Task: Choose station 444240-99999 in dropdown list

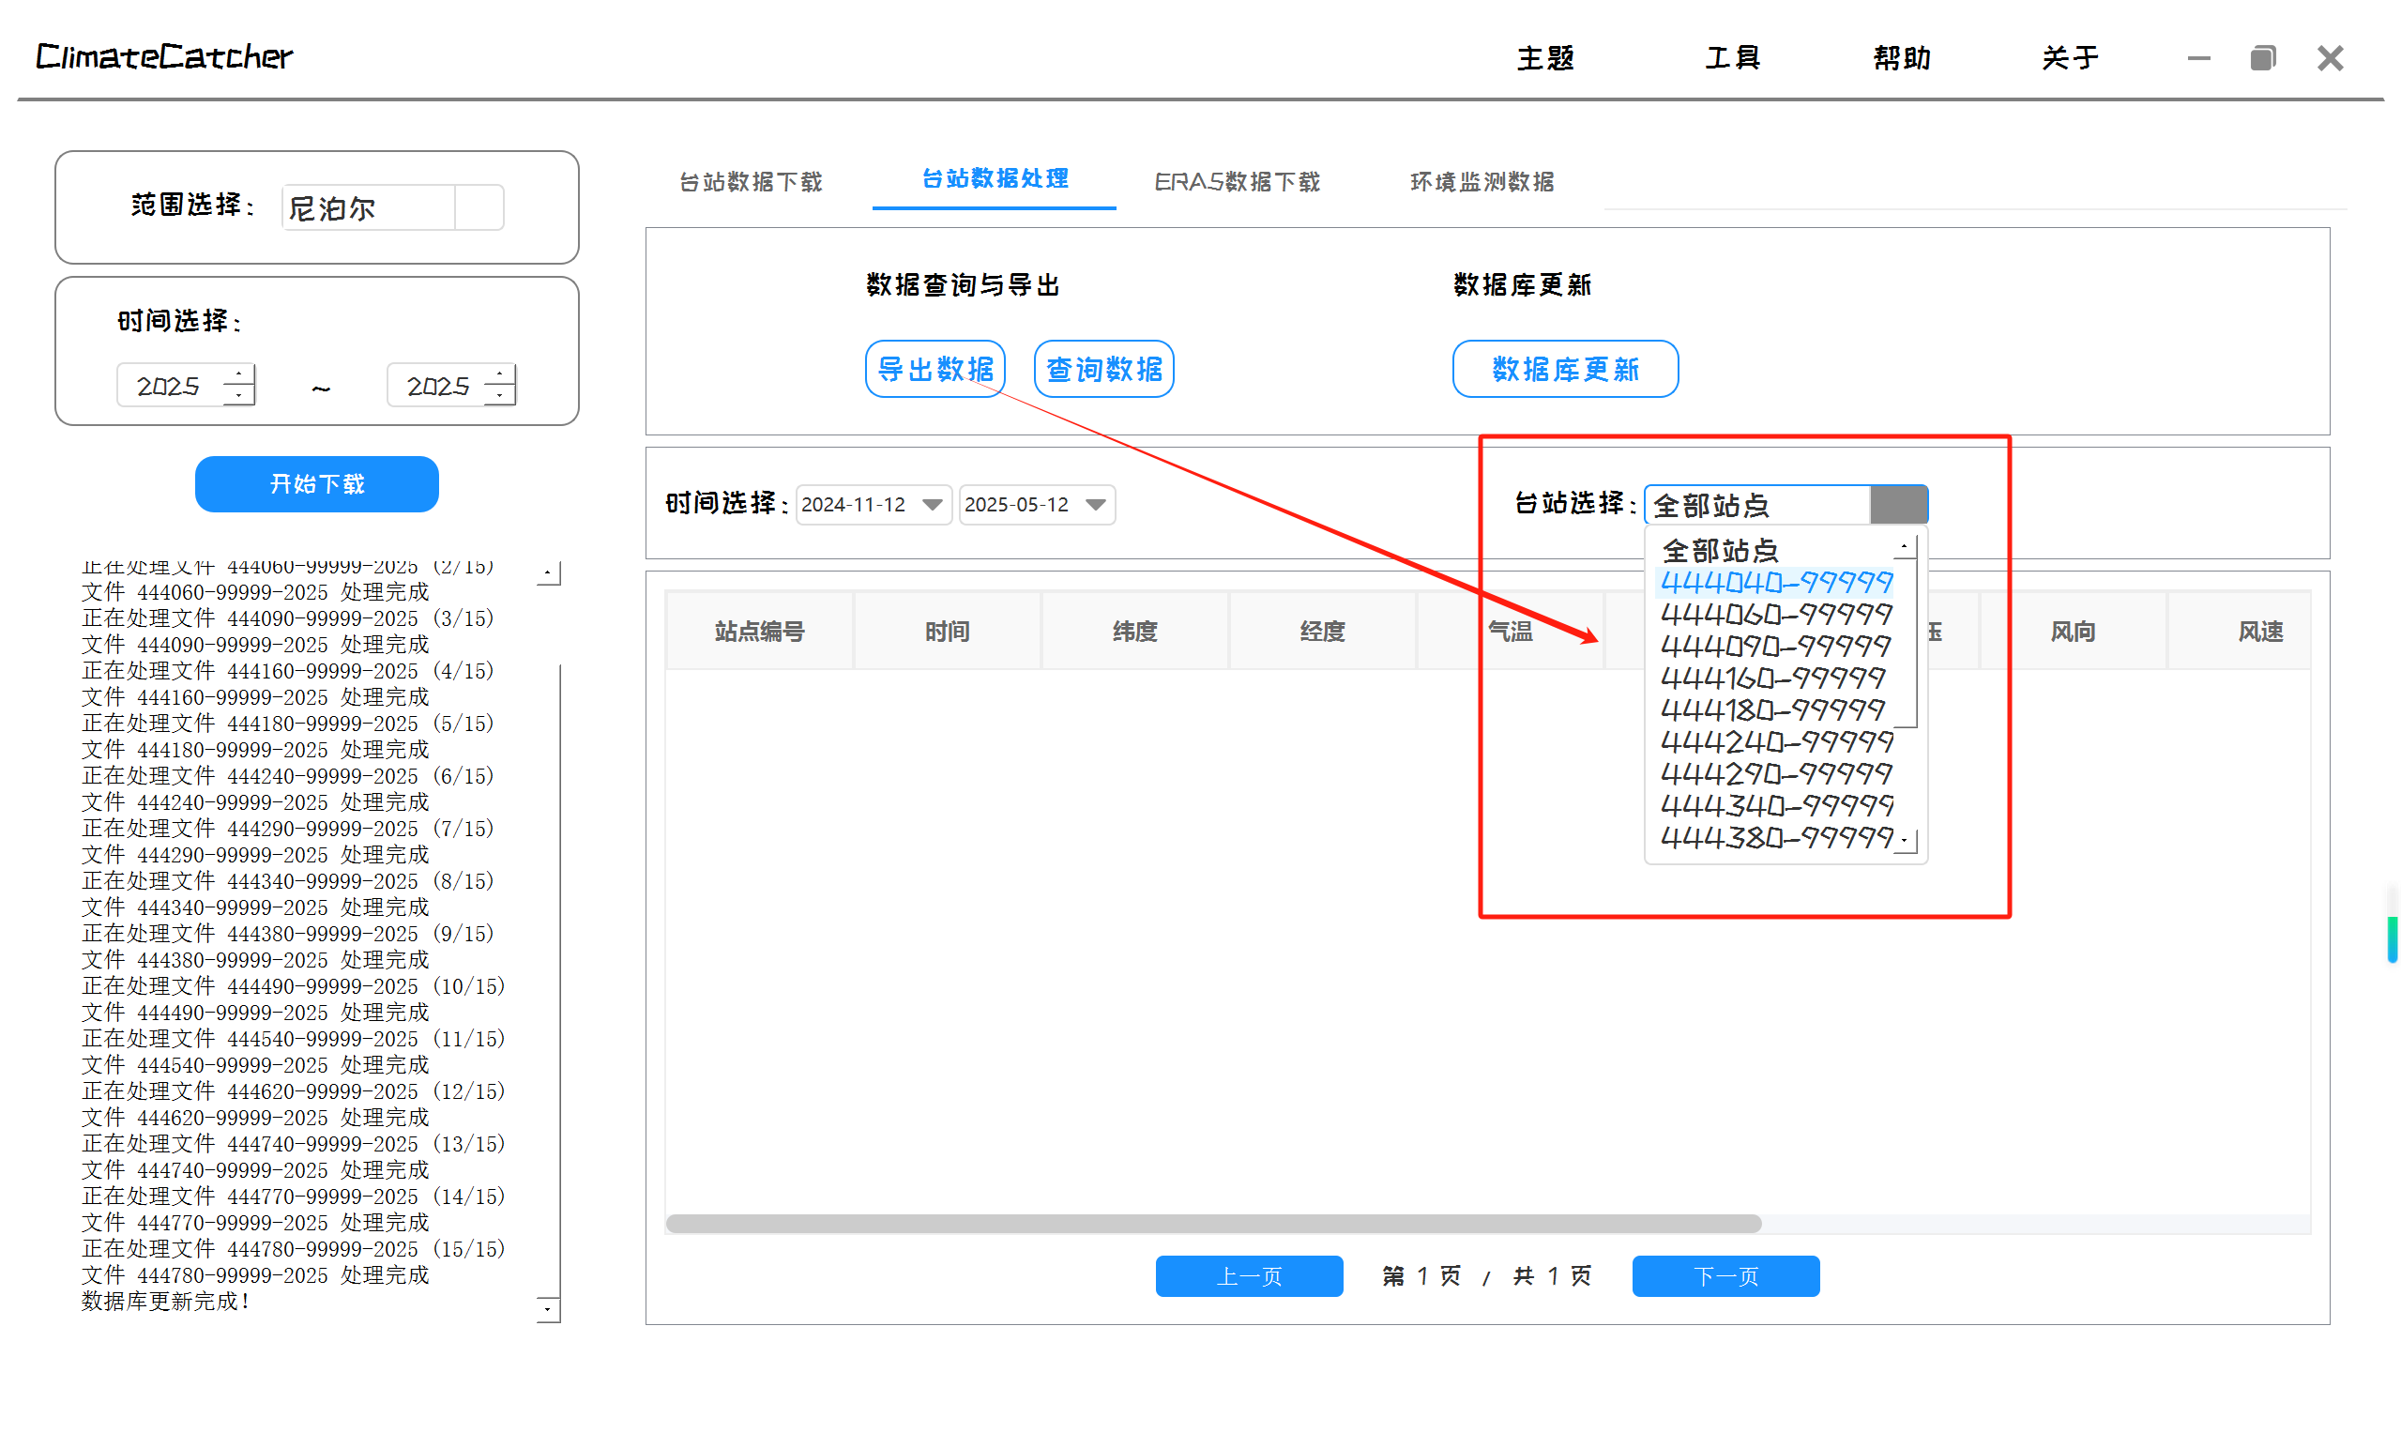Action: [x=1775, y=742]
